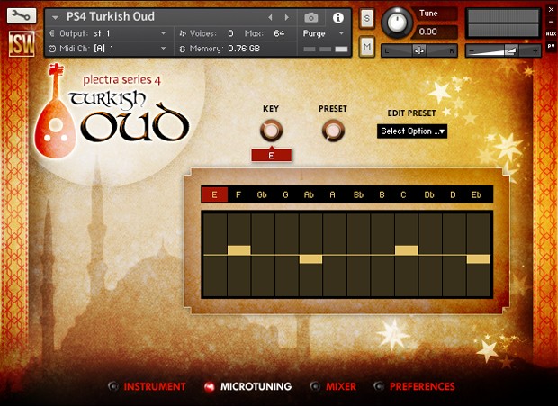Viewport: 558px width, 407px height.
Task: Click the memory icon beside Memory
Action: pyautogui.click(x=183, y=49)
